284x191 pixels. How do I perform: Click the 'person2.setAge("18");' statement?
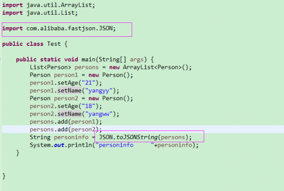(x=66, y=106)
